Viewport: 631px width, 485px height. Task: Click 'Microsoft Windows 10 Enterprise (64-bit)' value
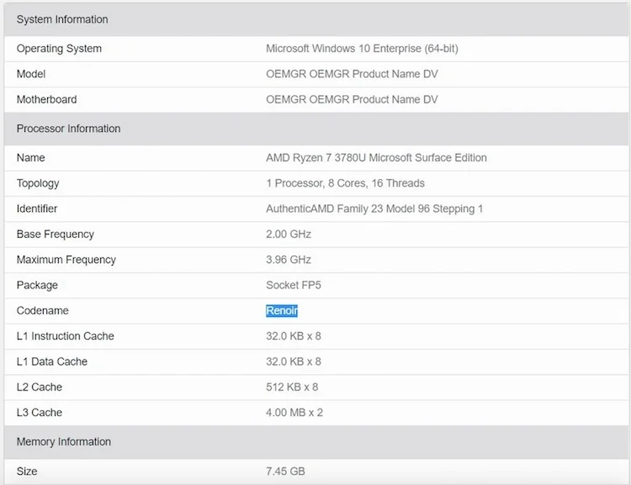tap(362, 49)
